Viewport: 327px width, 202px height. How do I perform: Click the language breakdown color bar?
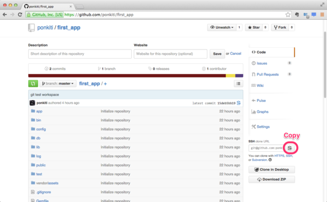136,76
